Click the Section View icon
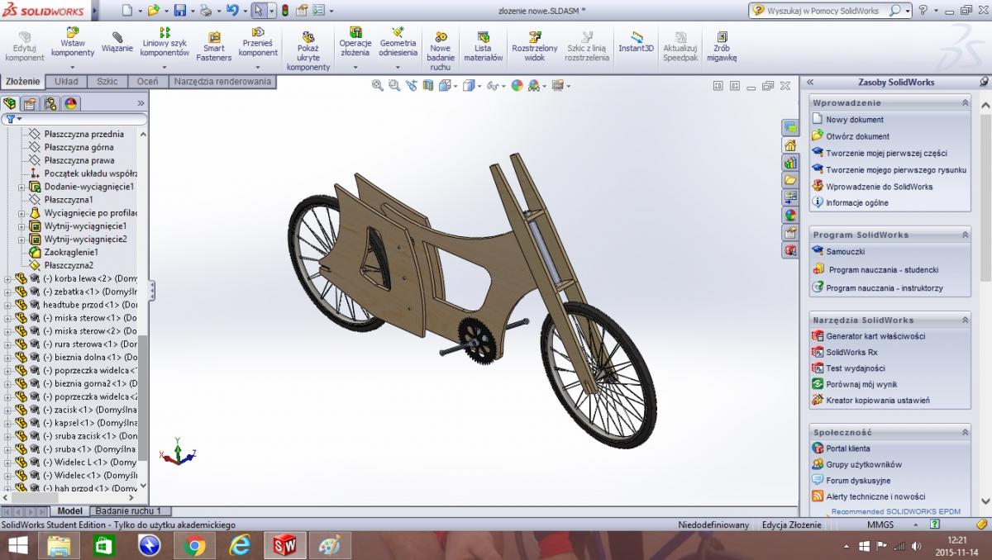The width and height of the screenshot is (992, 560). tap(428, 85)
